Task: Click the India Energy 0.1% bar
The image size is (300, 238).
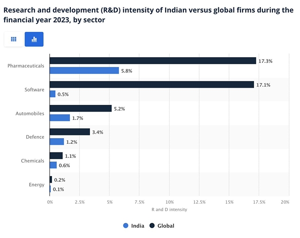Action: (50, 189)
